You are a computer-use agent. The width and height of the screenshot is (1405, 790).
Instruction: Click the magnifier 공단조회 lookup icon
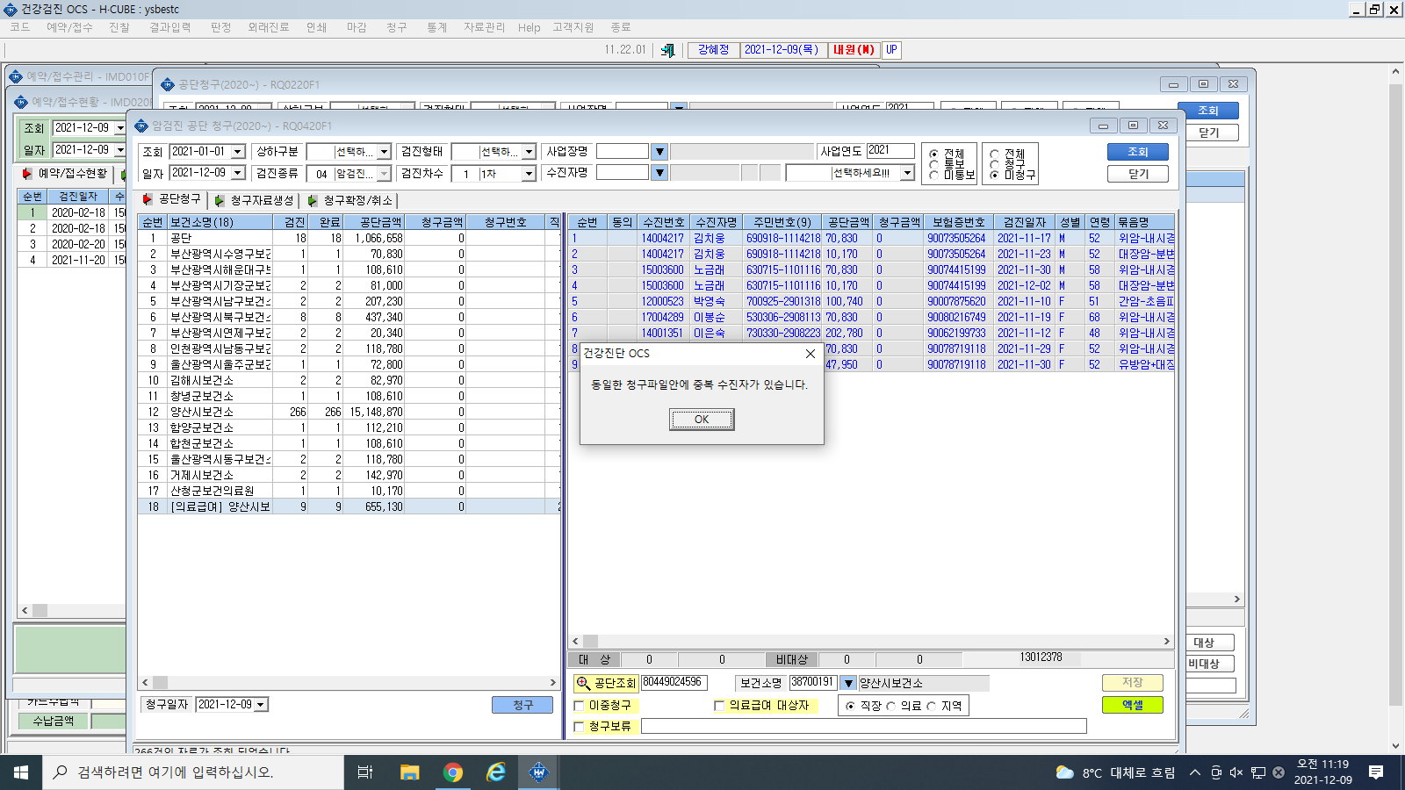583,683
